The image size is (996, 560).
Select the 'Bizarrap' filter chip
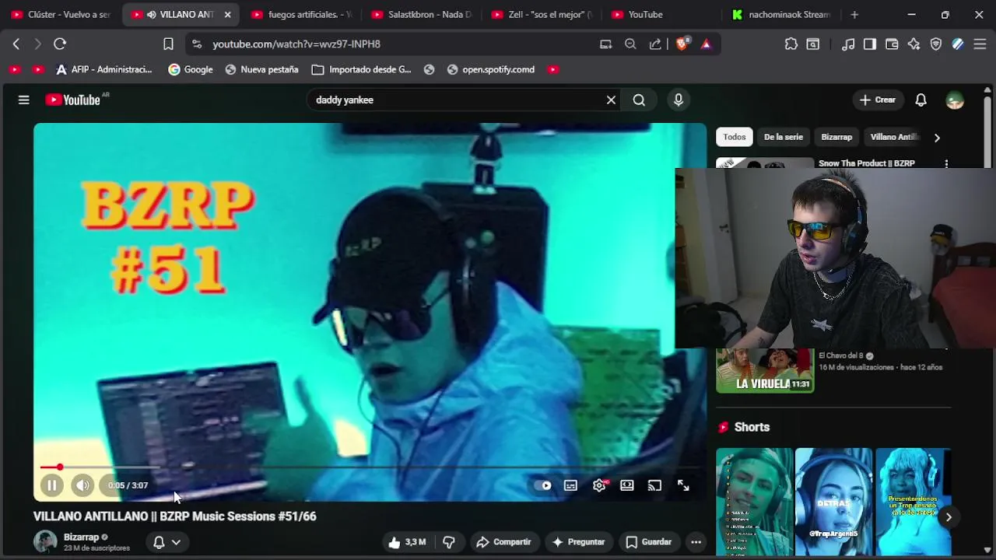coord(836,137)
